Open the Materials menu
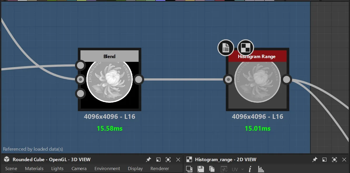The height and width of the screenshot is (173, 350). [34, 169]
